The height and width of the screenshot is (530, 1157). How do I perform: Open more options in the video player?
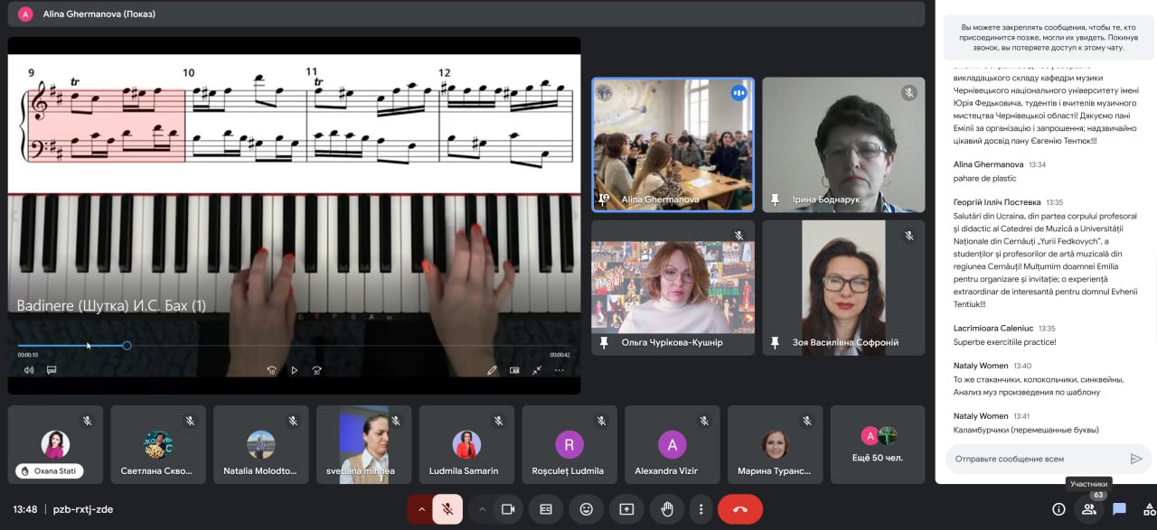click(559, 369)
